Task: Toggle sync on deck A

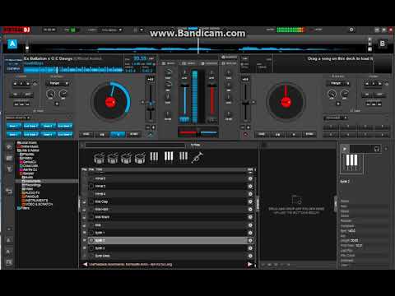Action: [134, 134]
